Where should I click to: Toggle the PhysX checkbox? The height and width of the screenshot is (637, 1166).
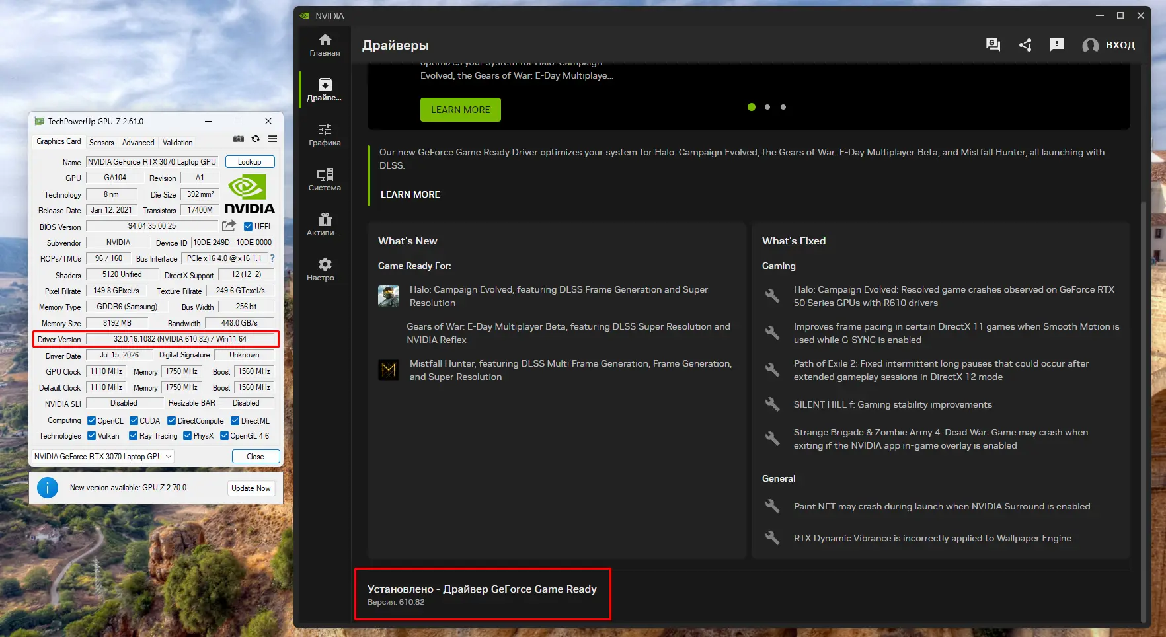click(188, 436)
